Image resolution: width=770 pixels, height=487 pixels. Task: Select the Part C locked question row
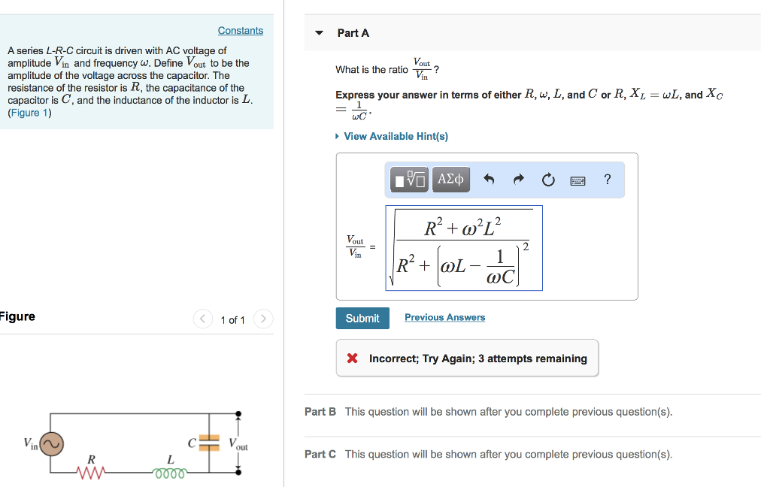489,455
